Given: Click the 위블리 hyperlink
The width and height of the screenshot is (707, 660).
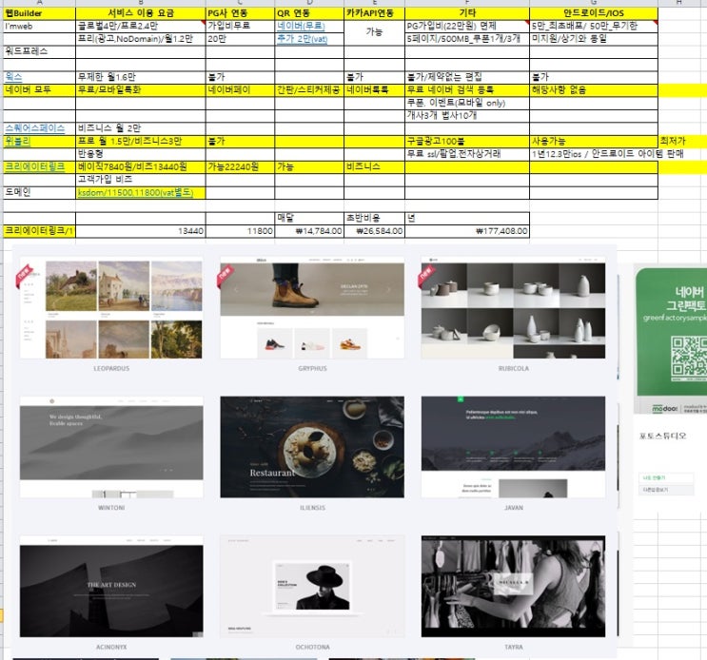Looking at the screenshot, I should tap(17, 141).
